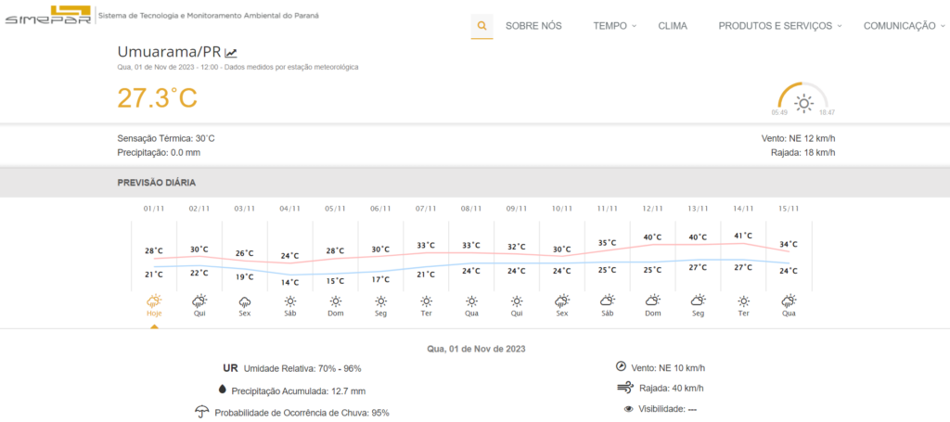The width and height of the screenshot is (950, 422).
Task: Click the 04/11 date label
Action: tap(289, 209)
